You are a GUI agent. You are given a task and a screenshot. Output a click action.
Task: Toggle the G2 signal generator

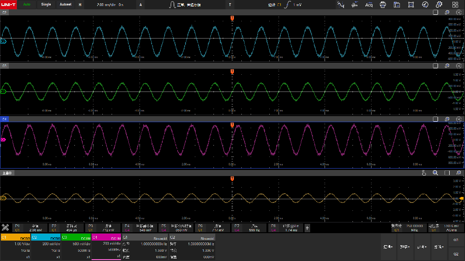[x=456, y=254]
